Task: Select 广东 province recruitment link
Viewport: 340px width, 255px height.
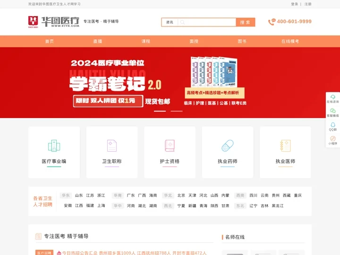Action: pos(131,195)
